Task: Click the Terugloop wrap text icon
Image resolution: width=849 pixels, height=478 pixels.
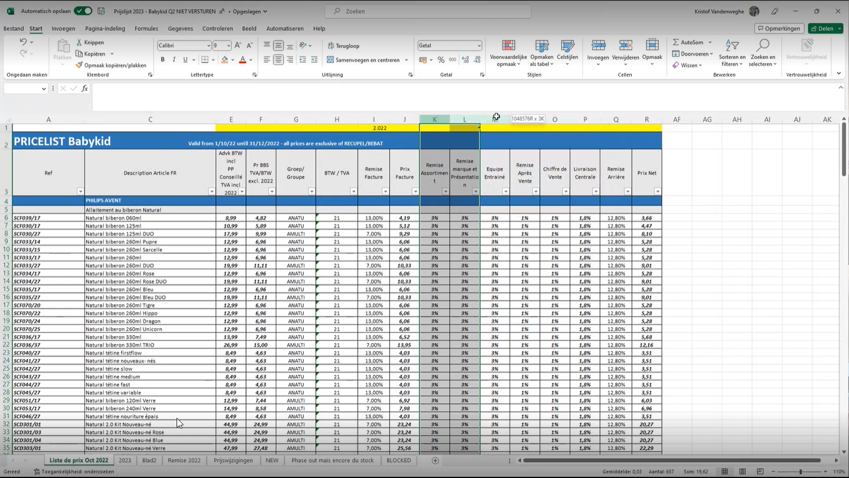Action: click(331, 46)
